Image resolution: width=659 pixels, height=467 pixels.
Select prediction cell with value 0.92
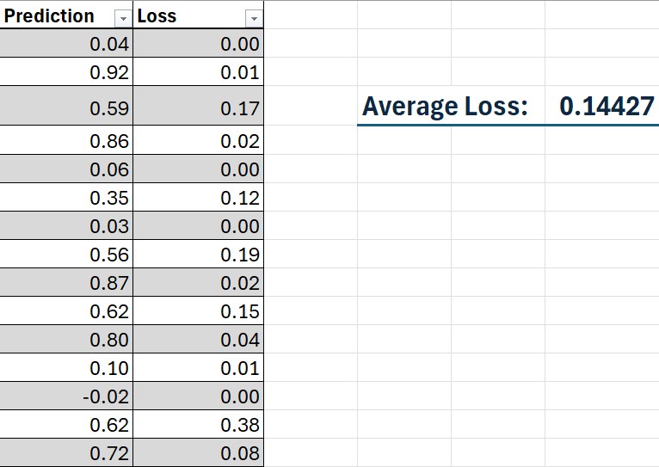(67, 73)
